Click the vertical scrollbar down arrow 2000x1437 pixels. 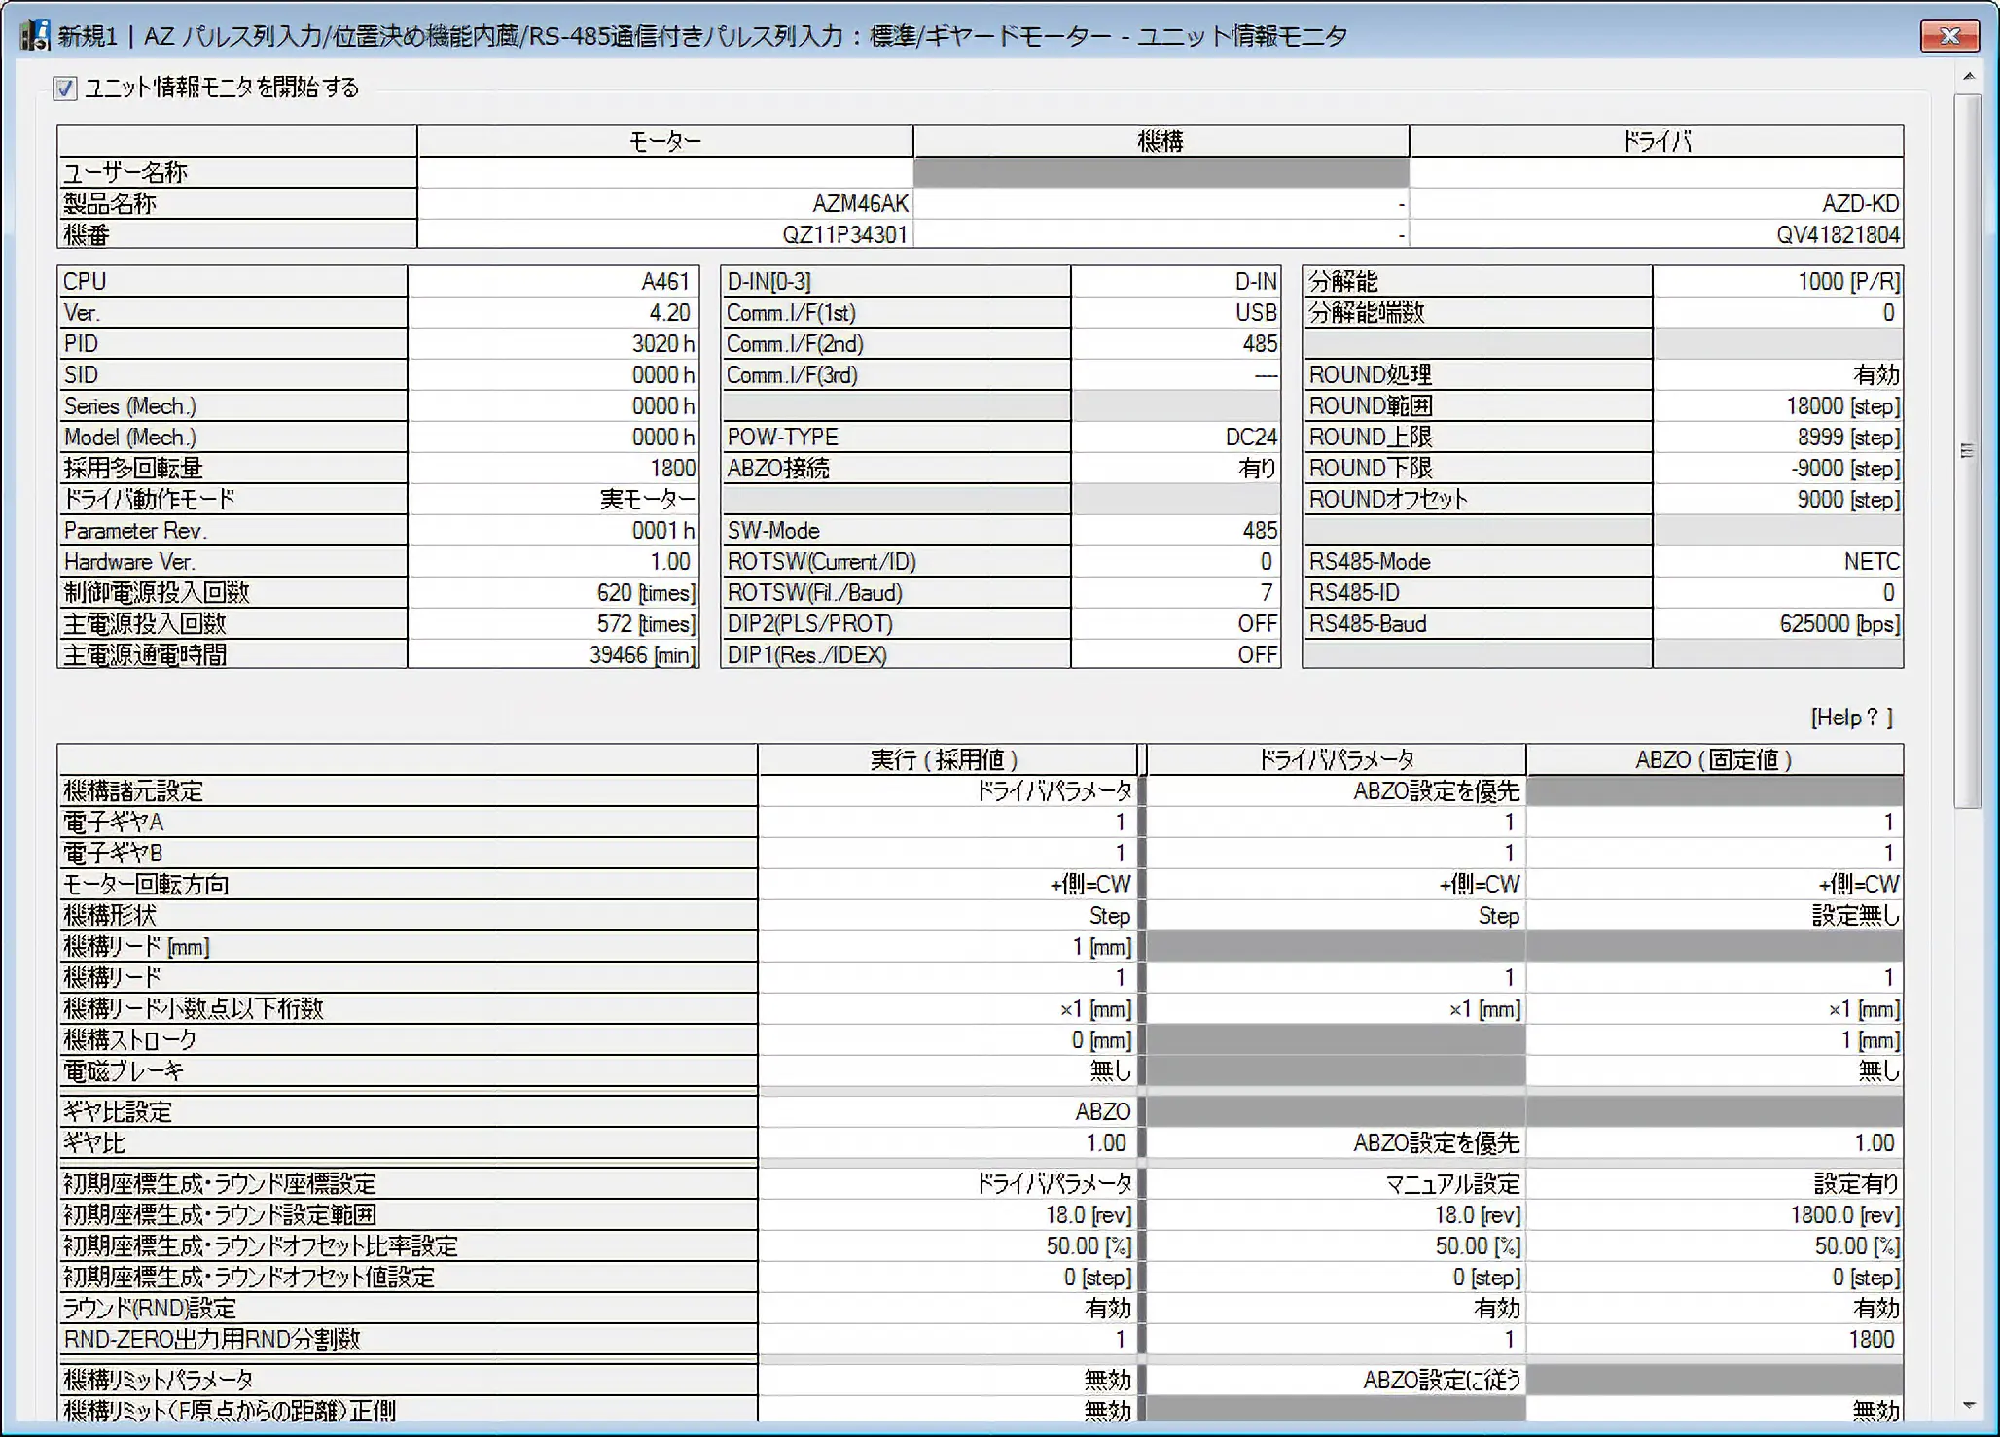[1968, 1405]
